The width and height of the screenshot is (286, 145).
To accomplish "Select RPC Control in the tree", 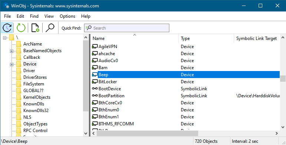I will [36, 131].
